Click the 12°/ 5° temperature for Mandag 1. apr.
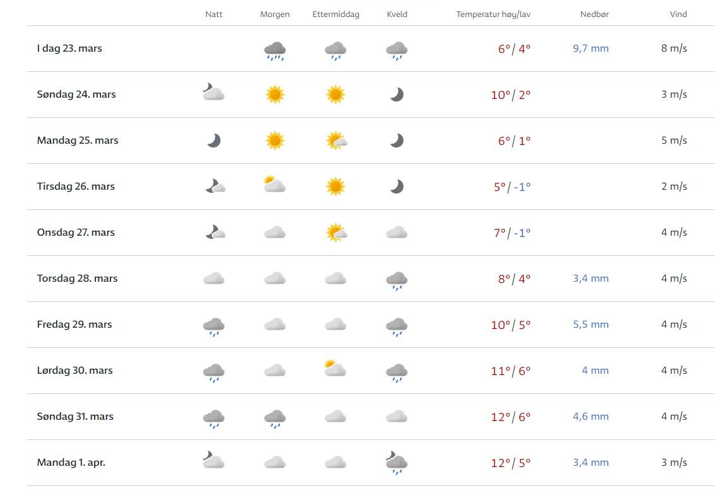Screen dimensions: 715x491 [511, 463]
